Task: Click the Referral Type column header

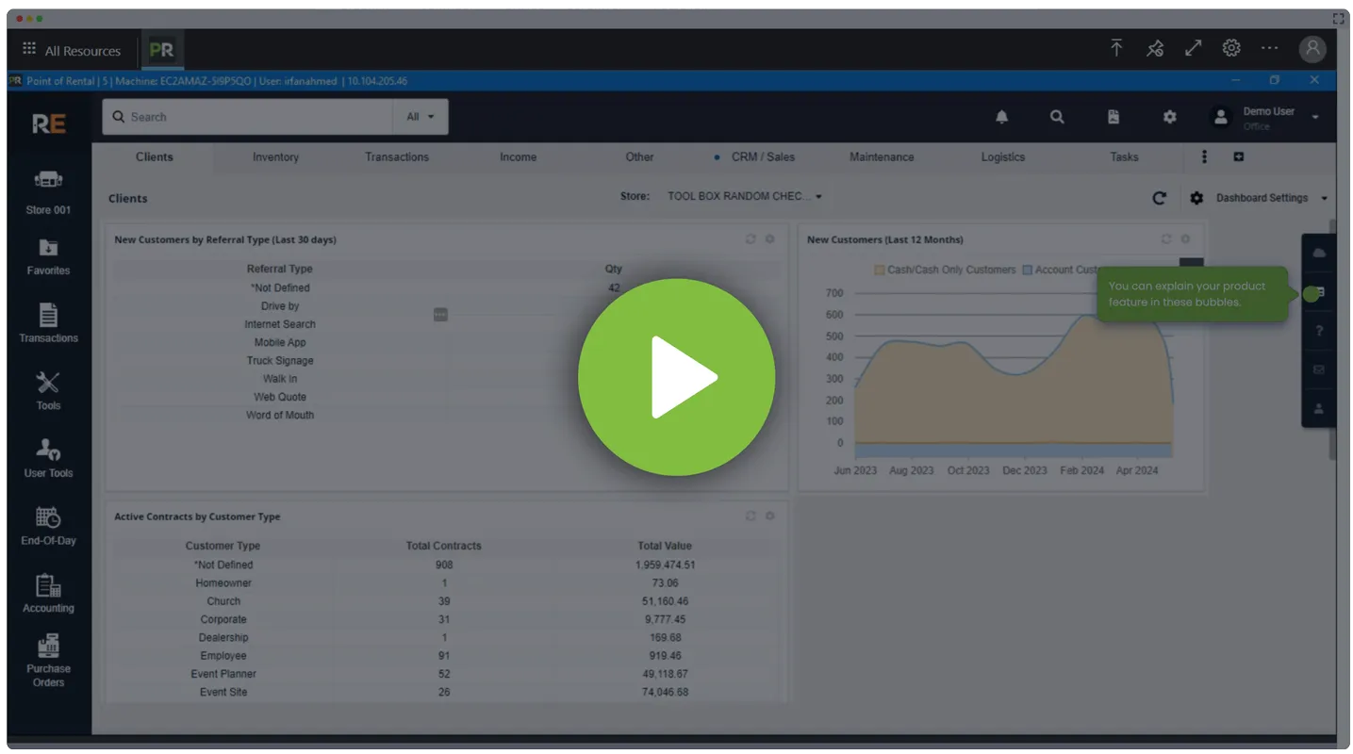Action: pyautogui.click(x=279, y=270)
